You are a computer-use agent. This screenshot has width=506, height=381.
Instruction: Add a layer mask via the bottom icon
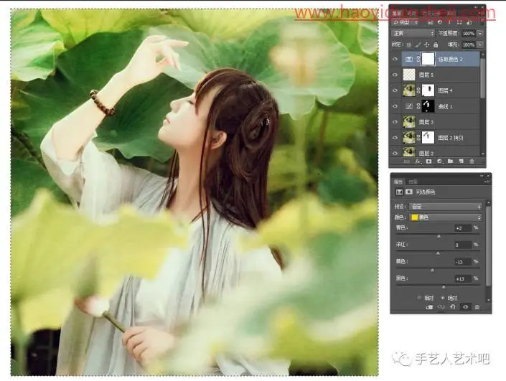click(x=428, y=161)
